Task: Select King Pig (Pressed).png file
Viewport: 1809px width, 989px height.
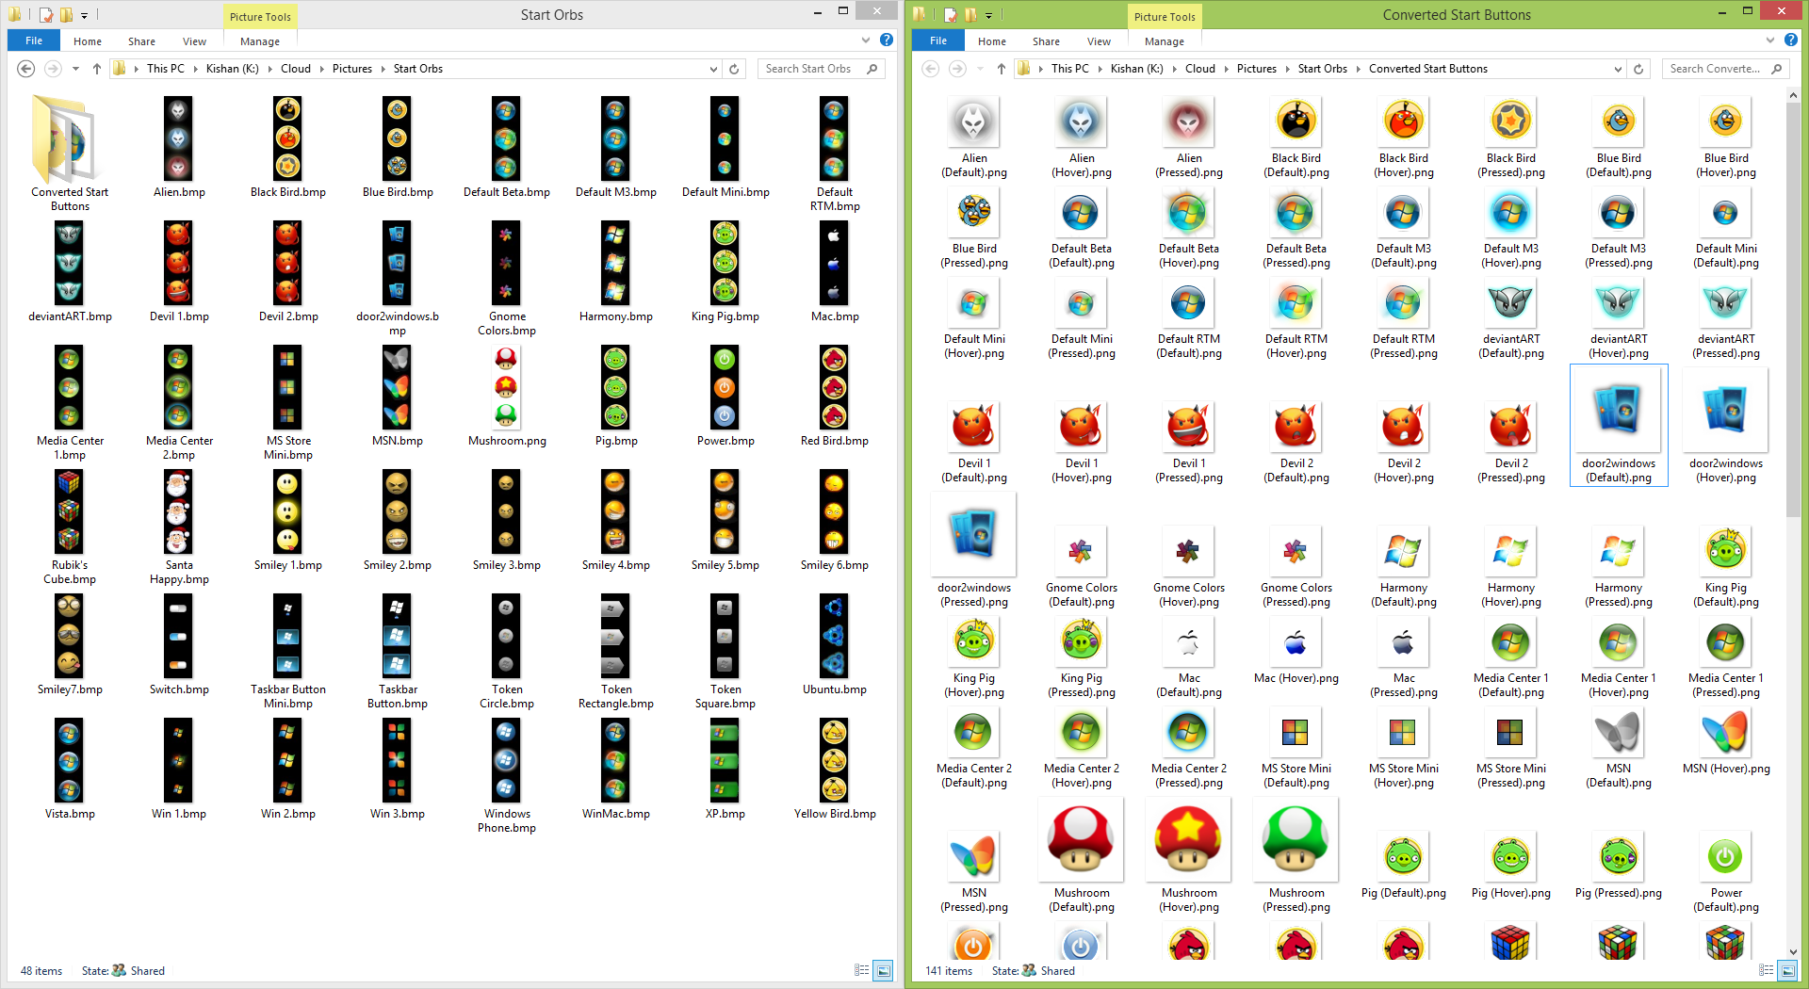Action: [1082, 657]
